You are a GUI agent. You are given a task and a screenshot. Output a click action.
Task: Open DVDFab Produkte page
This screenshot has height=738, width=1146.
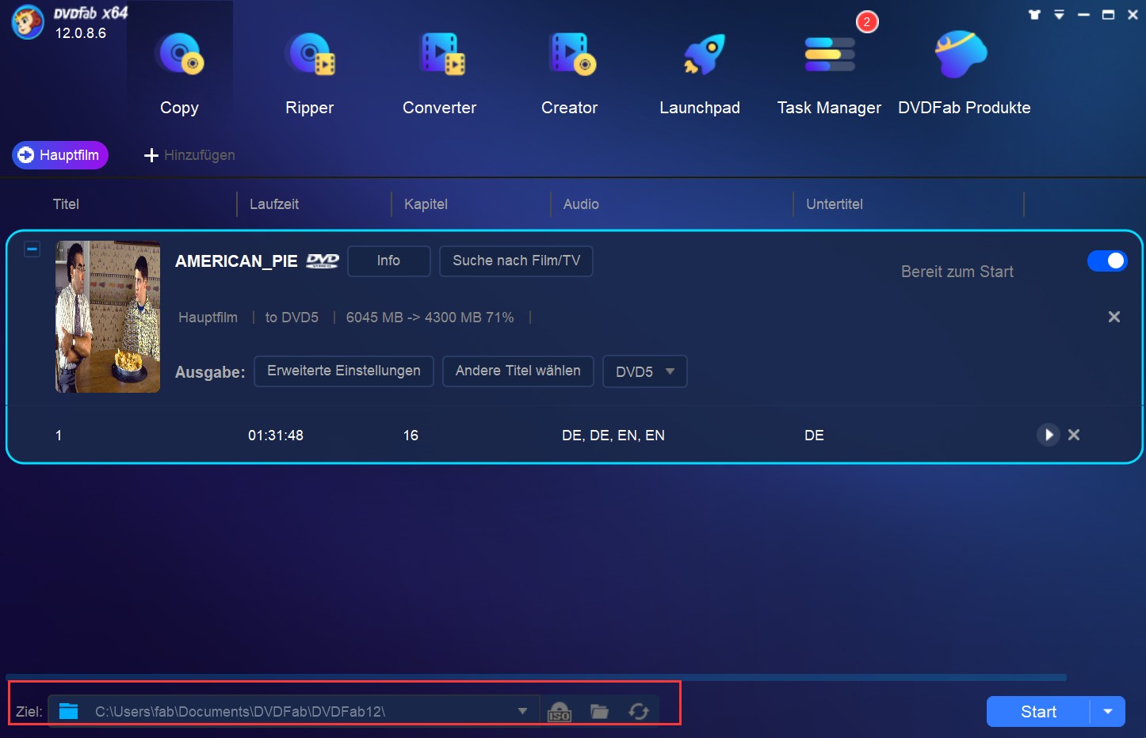[x=964, y=73]
